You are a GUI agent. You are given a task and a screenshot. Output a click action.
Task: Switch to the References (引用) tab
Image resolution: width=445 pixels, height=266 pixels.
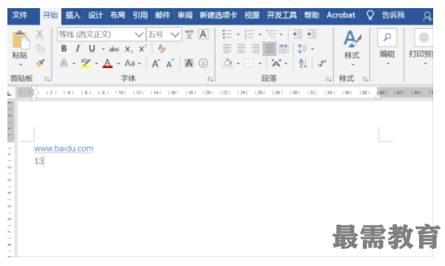140,15
